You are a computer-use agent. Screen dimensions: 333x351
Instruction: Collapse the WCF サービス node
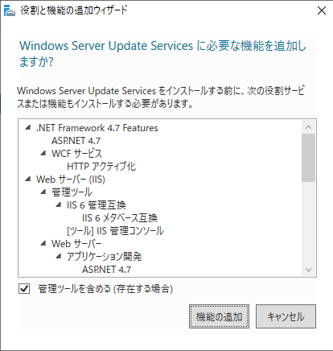click(43, 153)
